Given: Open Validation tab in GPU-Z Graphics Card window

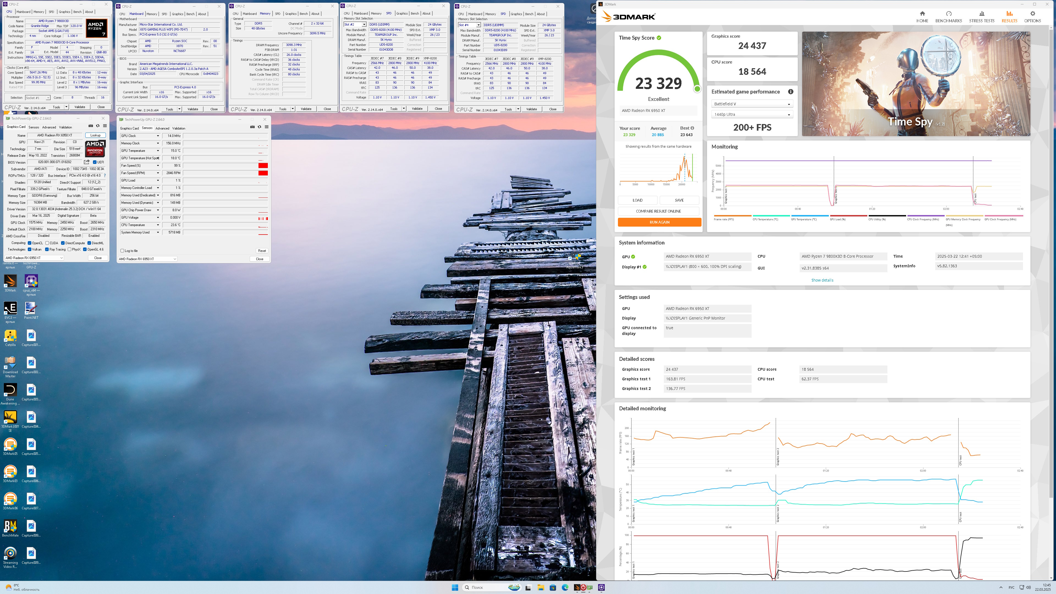Looking at the screenshot, I should click(65, 127).
